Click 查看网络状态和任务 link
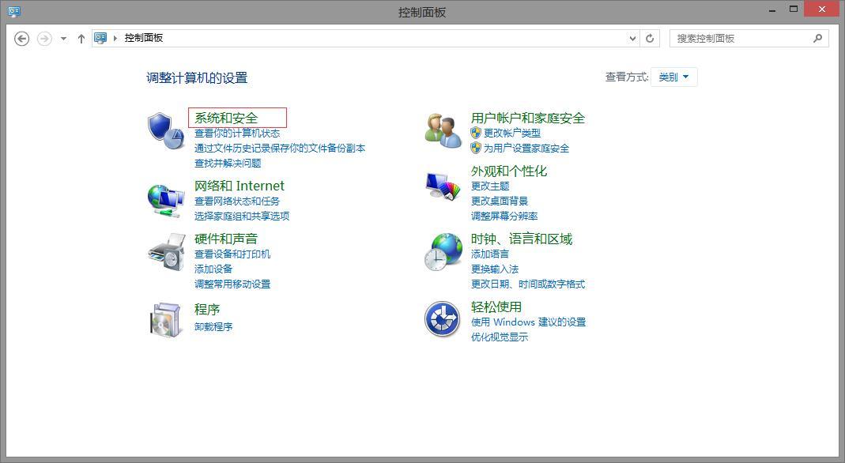 pos(239,200)
